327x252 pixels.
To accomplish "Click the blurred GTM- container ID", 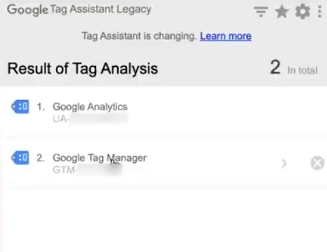I will tap(87, 170).
